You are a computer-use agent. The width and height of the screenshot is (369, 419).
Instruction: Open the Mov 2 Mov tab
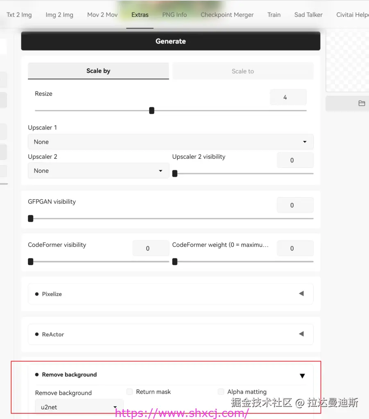tap(102, 15)
